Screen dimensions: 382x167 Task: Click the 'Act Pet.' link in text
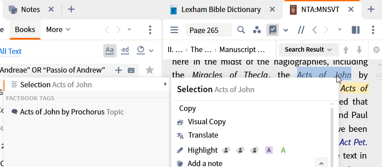pyautogui.click(x=353, y=142)
